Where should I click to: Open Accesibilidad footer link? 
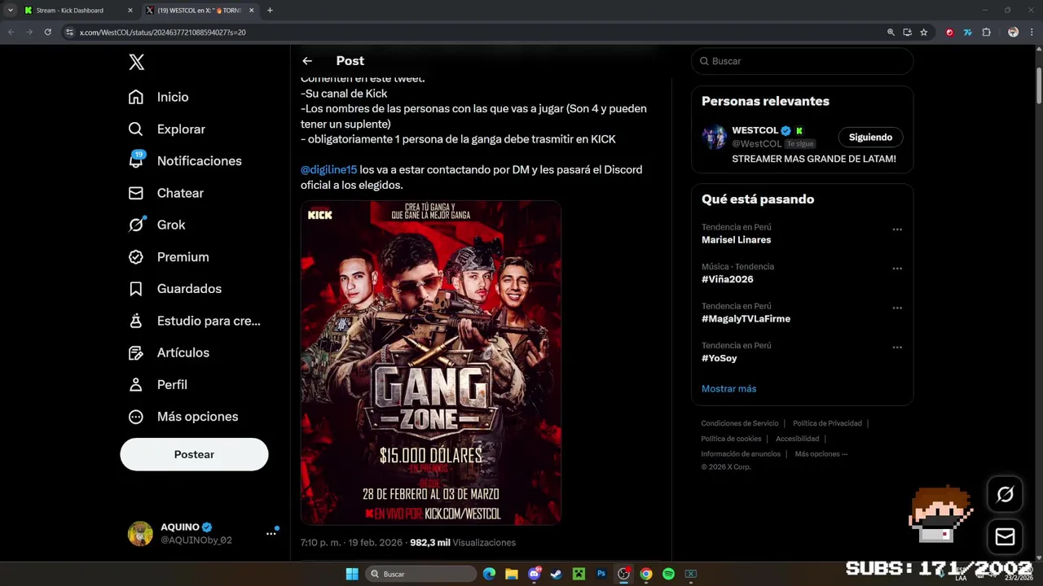[797, 439]
